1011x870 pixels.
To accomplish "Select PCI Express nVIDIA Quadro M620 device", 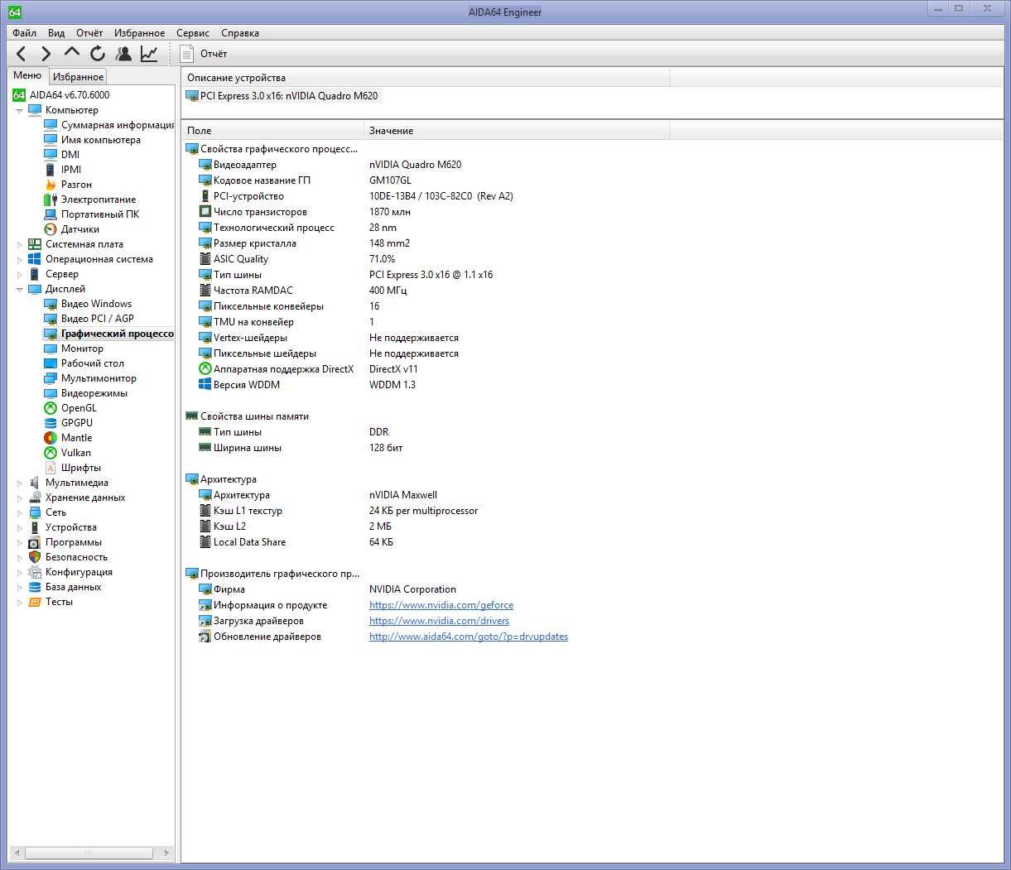I will click(282, 96).
